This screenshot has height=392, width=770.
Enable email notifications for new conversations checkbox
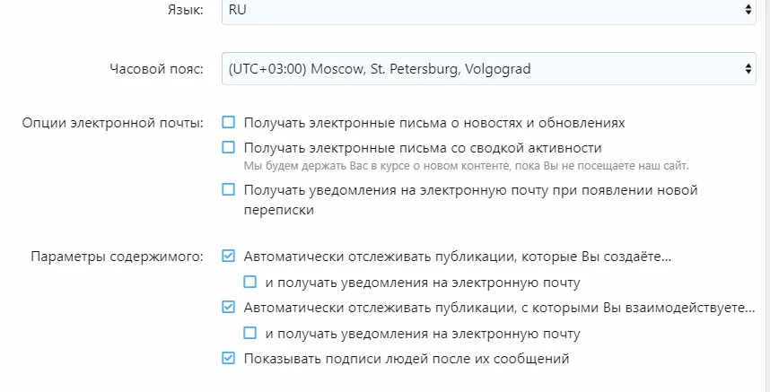coord(229,189)
